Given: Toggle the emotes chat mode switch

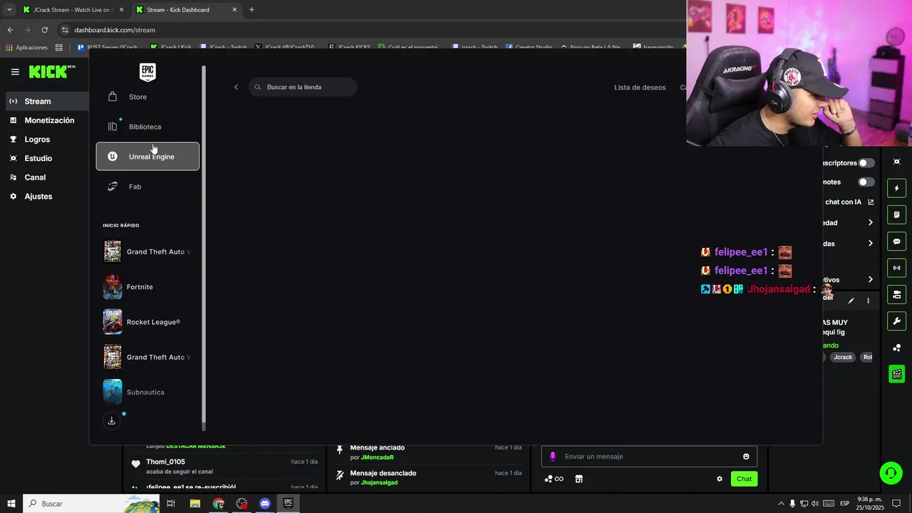Looking at the screenshot, I should tap(866, 182).
